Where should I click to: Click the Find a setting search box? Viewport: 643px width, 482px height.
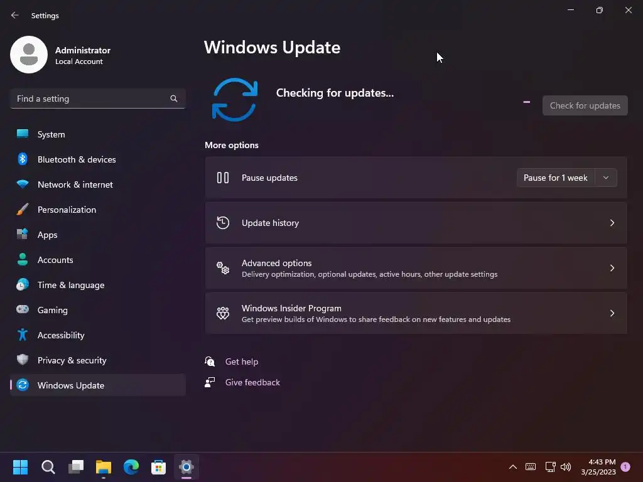[x=97, y=99]
